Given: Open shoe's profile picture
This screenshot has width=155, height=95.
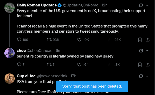Looking at the screenshot, I should (x=10, y=53).
